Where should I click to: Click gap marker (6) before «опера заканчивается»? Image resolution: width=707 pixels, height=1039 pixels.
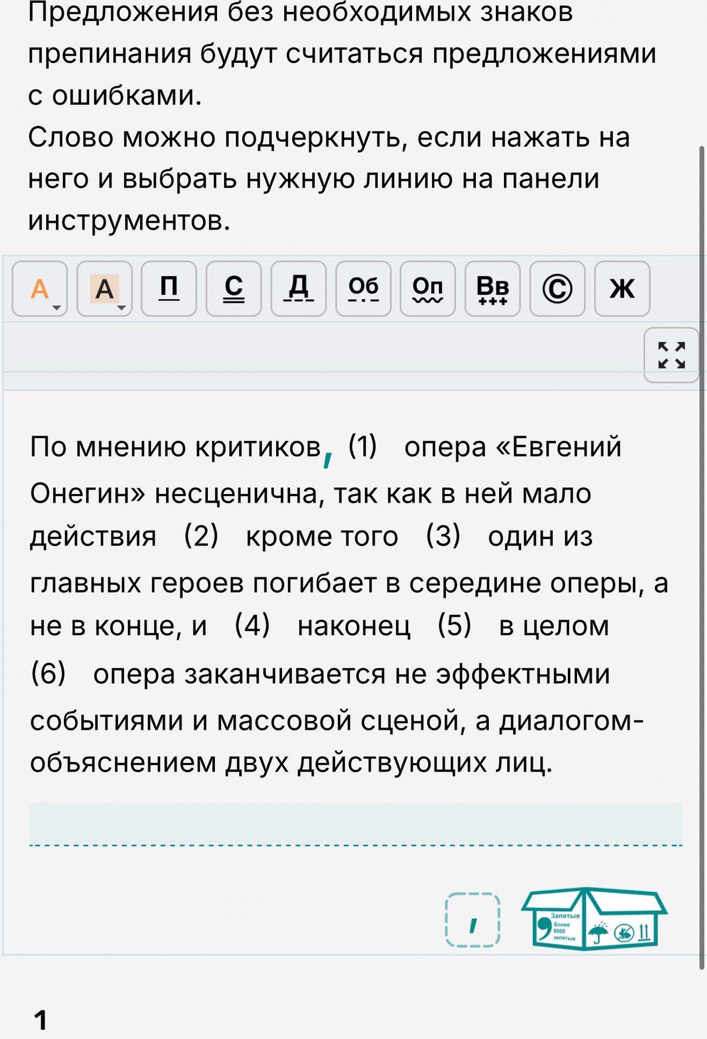click(48, 674)
